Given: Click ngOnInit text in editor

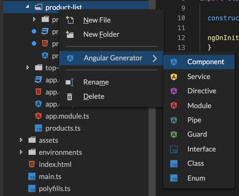Looking at the screenshot, I should 223,38.
